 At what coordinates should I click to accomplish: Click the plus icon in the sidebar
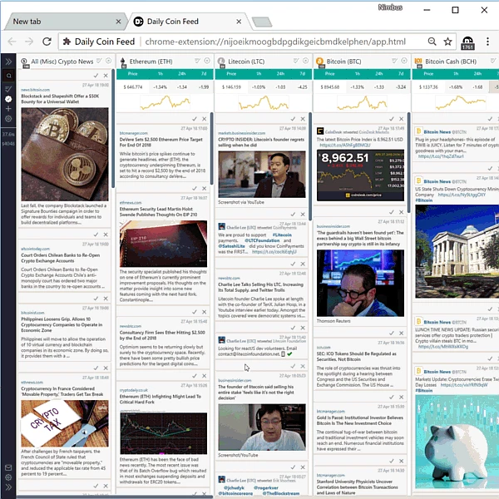(8, 109)
